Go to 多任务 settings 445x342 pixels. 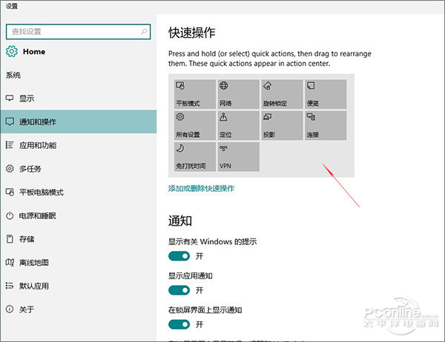pyautogui.click(x=79, y=169)
